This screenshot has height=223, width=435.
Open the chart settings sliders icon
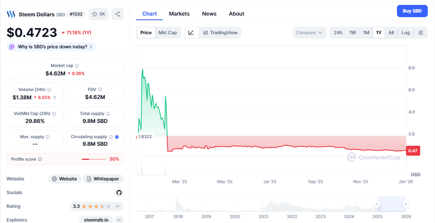(420, 33)
